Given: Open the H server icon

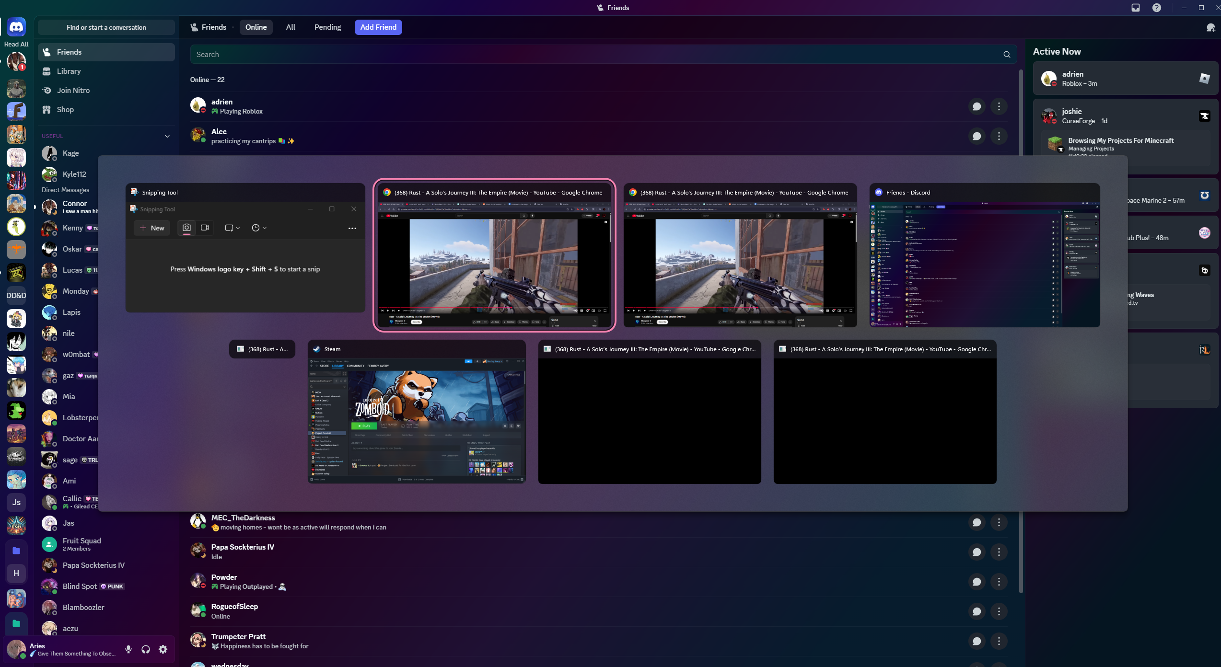Looking at the screenshot, I should pos(16,573).
